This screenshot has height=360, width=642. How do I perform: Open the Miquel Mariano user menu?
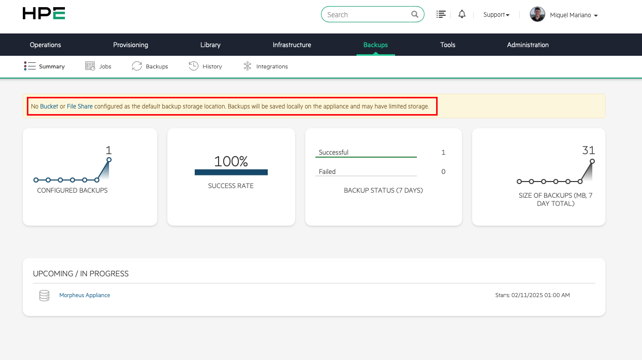point(574,16)
